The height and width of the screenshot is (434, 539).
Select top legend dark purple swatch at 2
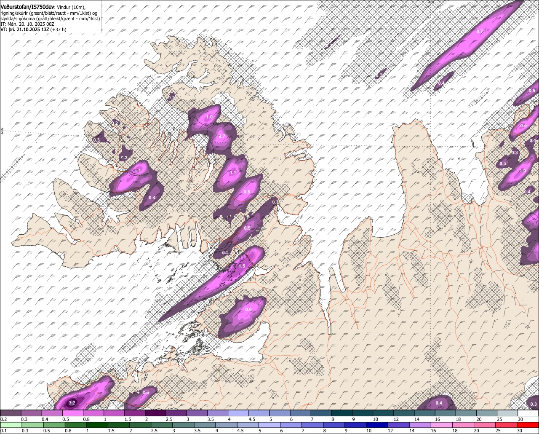[155, 413]
